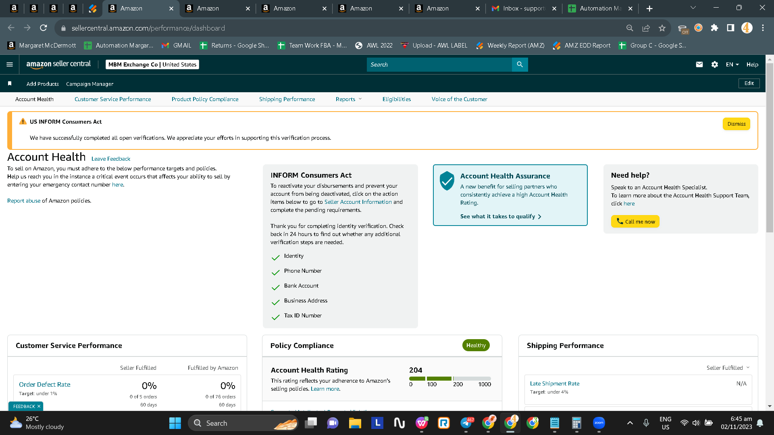Open the notification bell in system tray

[760, 423]
